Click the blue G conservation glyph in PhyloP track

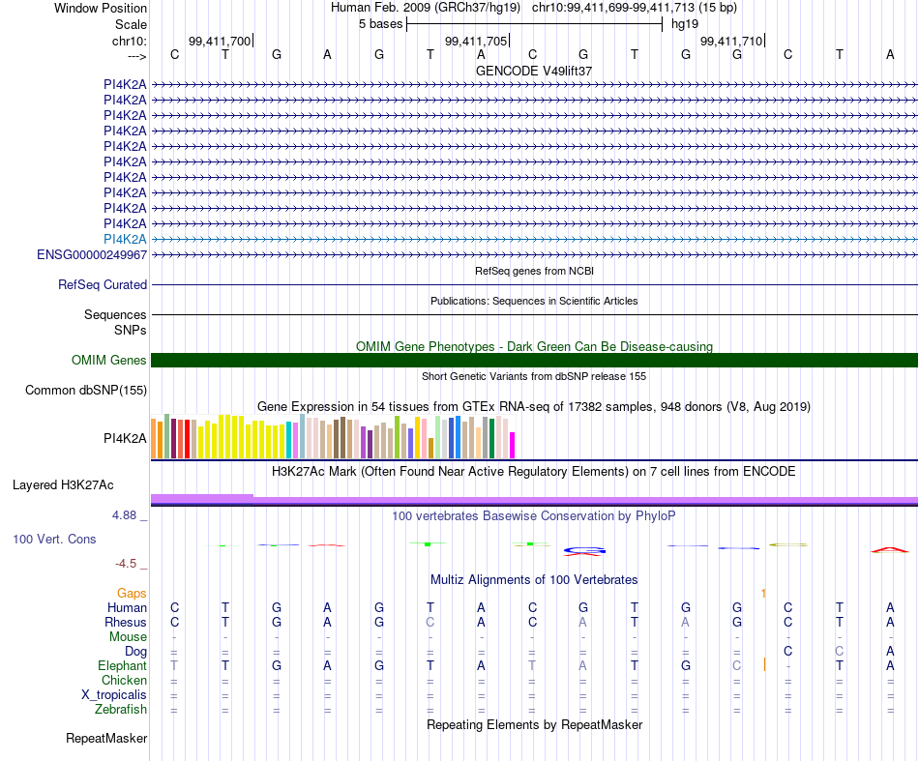click(x=583, y=550)
